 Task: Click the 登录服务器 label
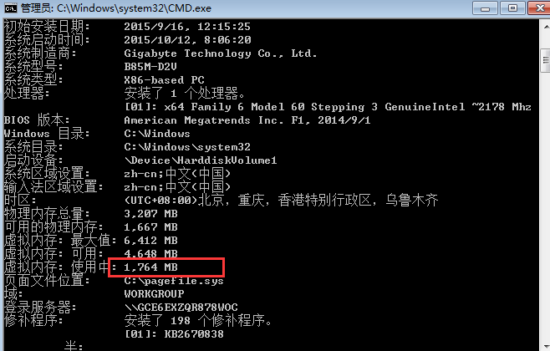click(39, 308)
